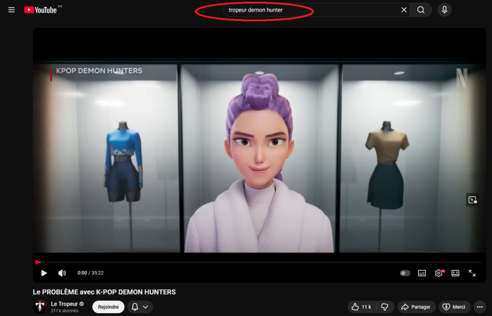Viewport: 492px width, 316px height.
Task: Toggle the autoplay switch
Action: point(405,273)
